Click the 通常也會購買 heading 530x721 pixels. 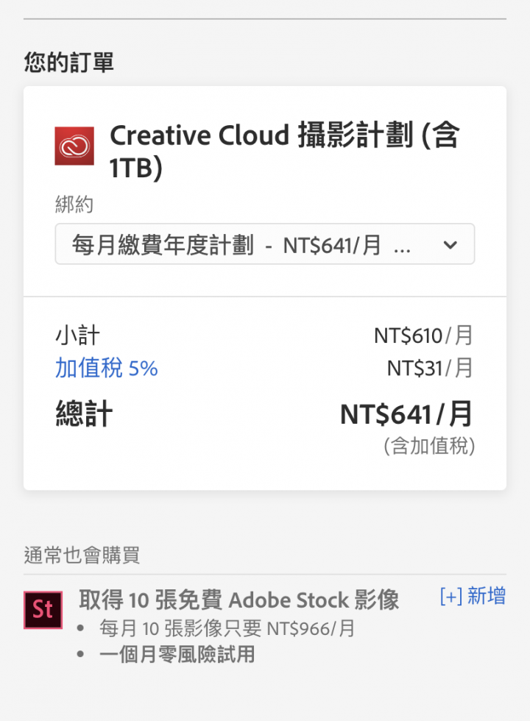[x=82, y=555]
